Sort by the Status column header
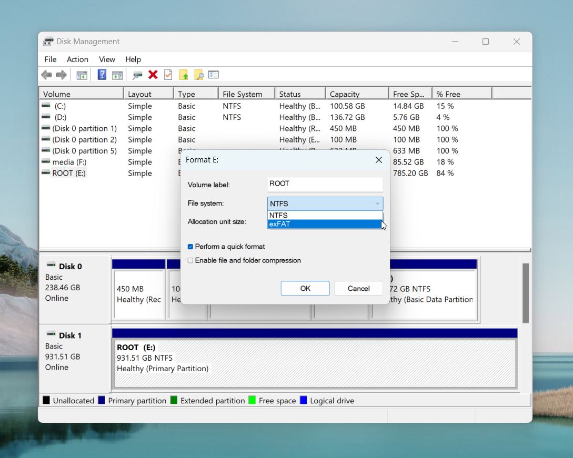The width and height of the screenshot is (573, 458). (300, 94)
